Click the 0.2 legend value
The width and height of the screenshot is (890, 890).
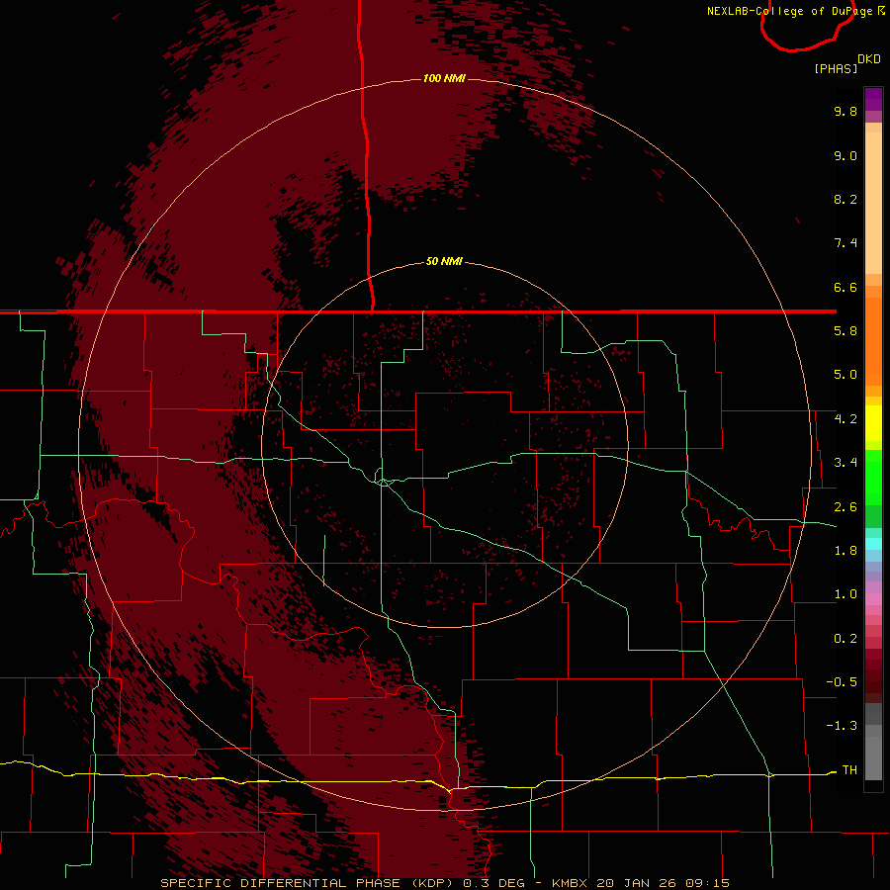(x=845, y=639)
